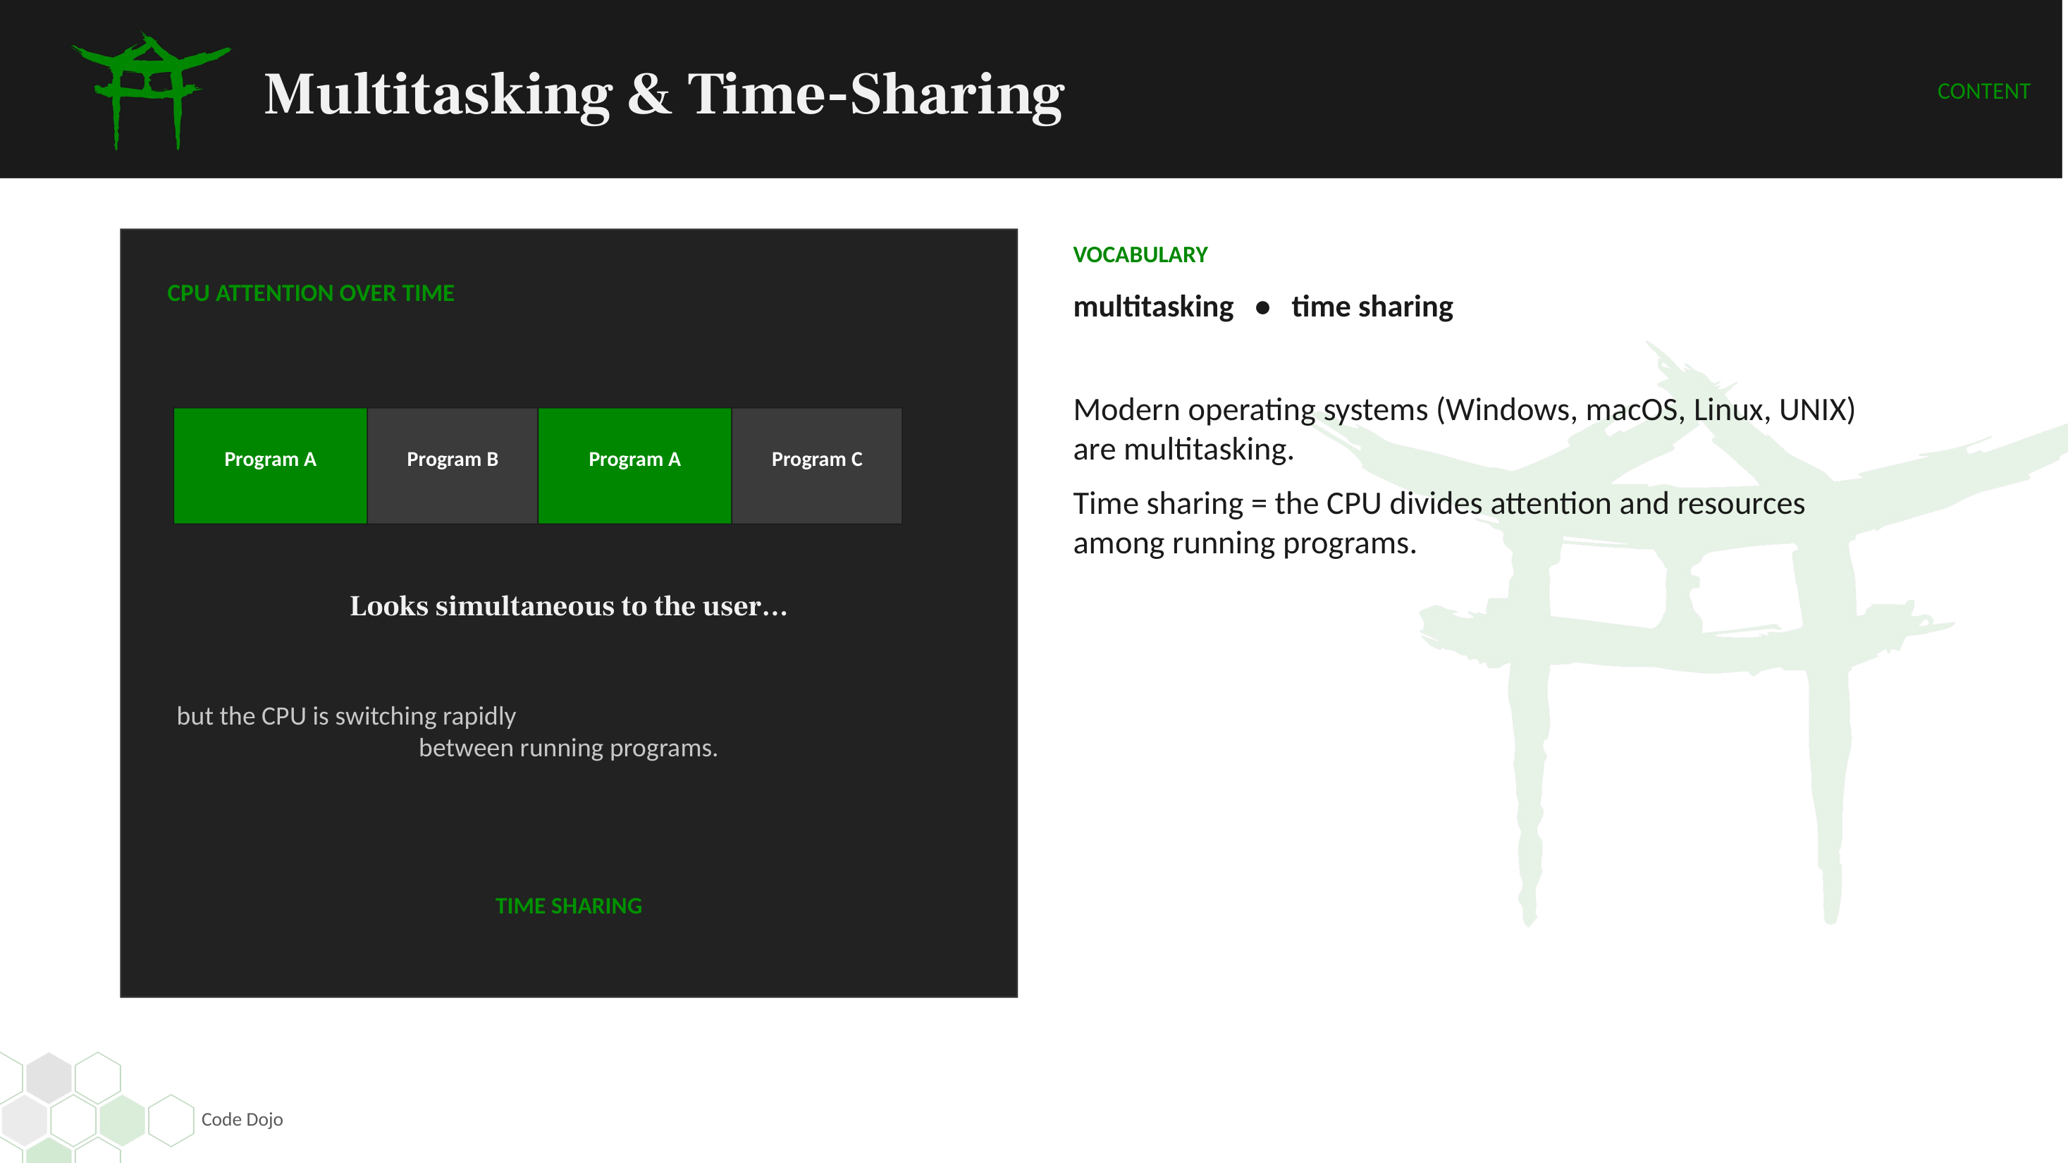Select the slide title Multitasking & Time-Sharing
Screen dimensions: 2068x1163
(664, 96)
